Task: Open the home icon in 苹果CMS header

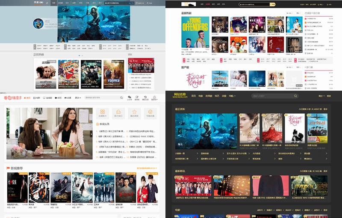Action: point(47,3)
